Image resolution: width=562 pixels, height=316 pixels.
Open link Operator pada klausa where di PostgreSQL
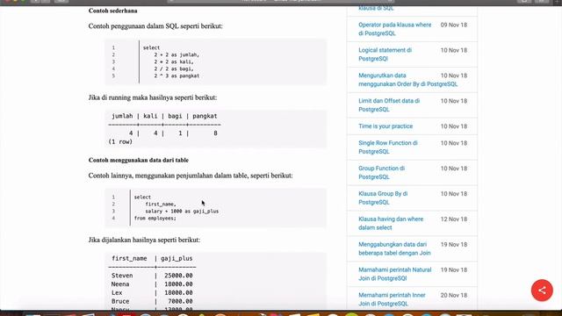coord(394,29)
